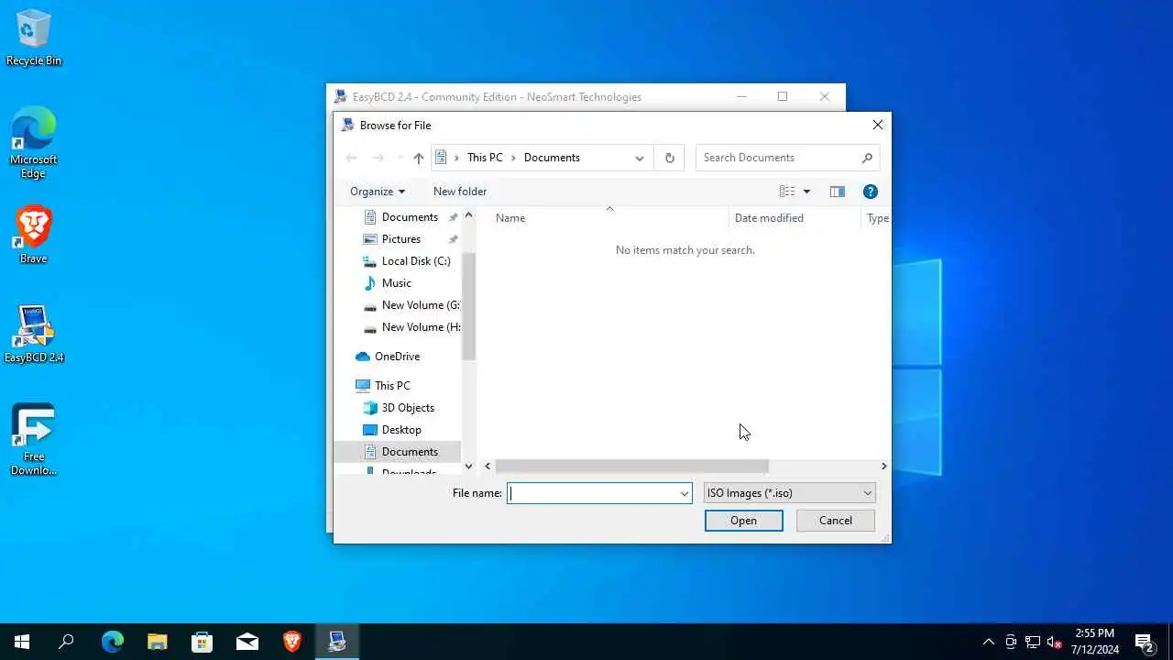The image size is (1173, 660).
Task: Show the preview pane
Action: pyautogui.click(x=838, y=192)
